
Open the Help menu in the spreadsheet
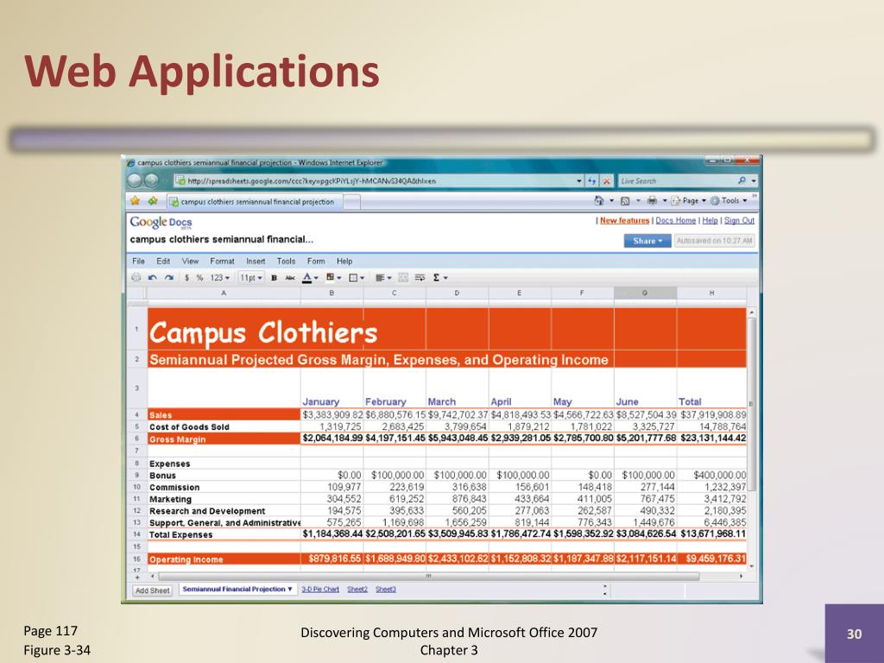tap(344, 261)
